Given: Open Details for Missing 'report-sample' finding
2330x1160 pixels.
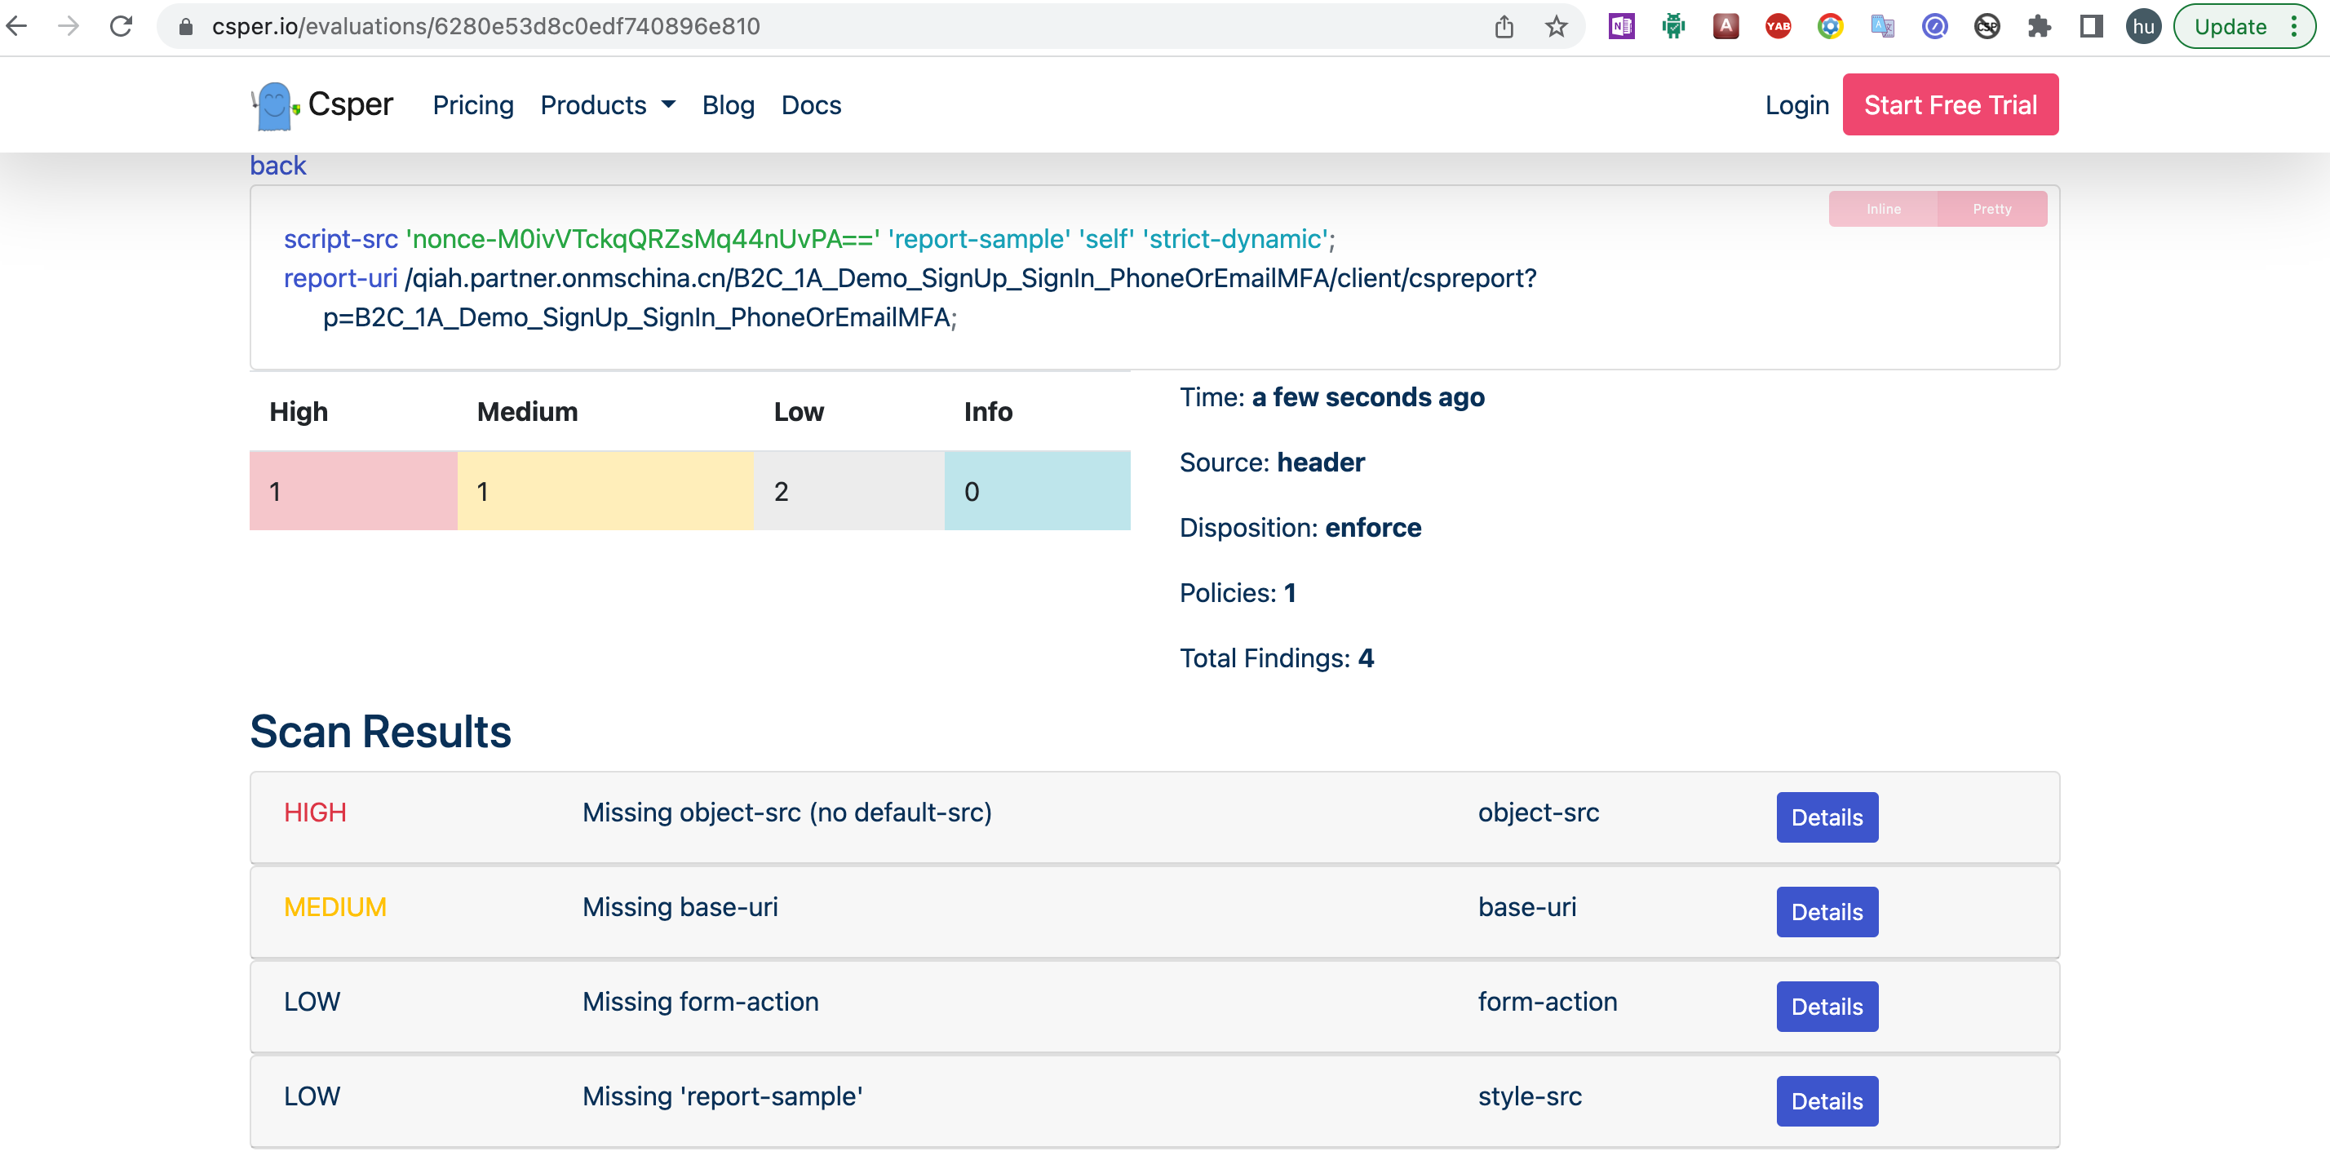Looking at the screenshot, I should click(x=1827, y=1101).
